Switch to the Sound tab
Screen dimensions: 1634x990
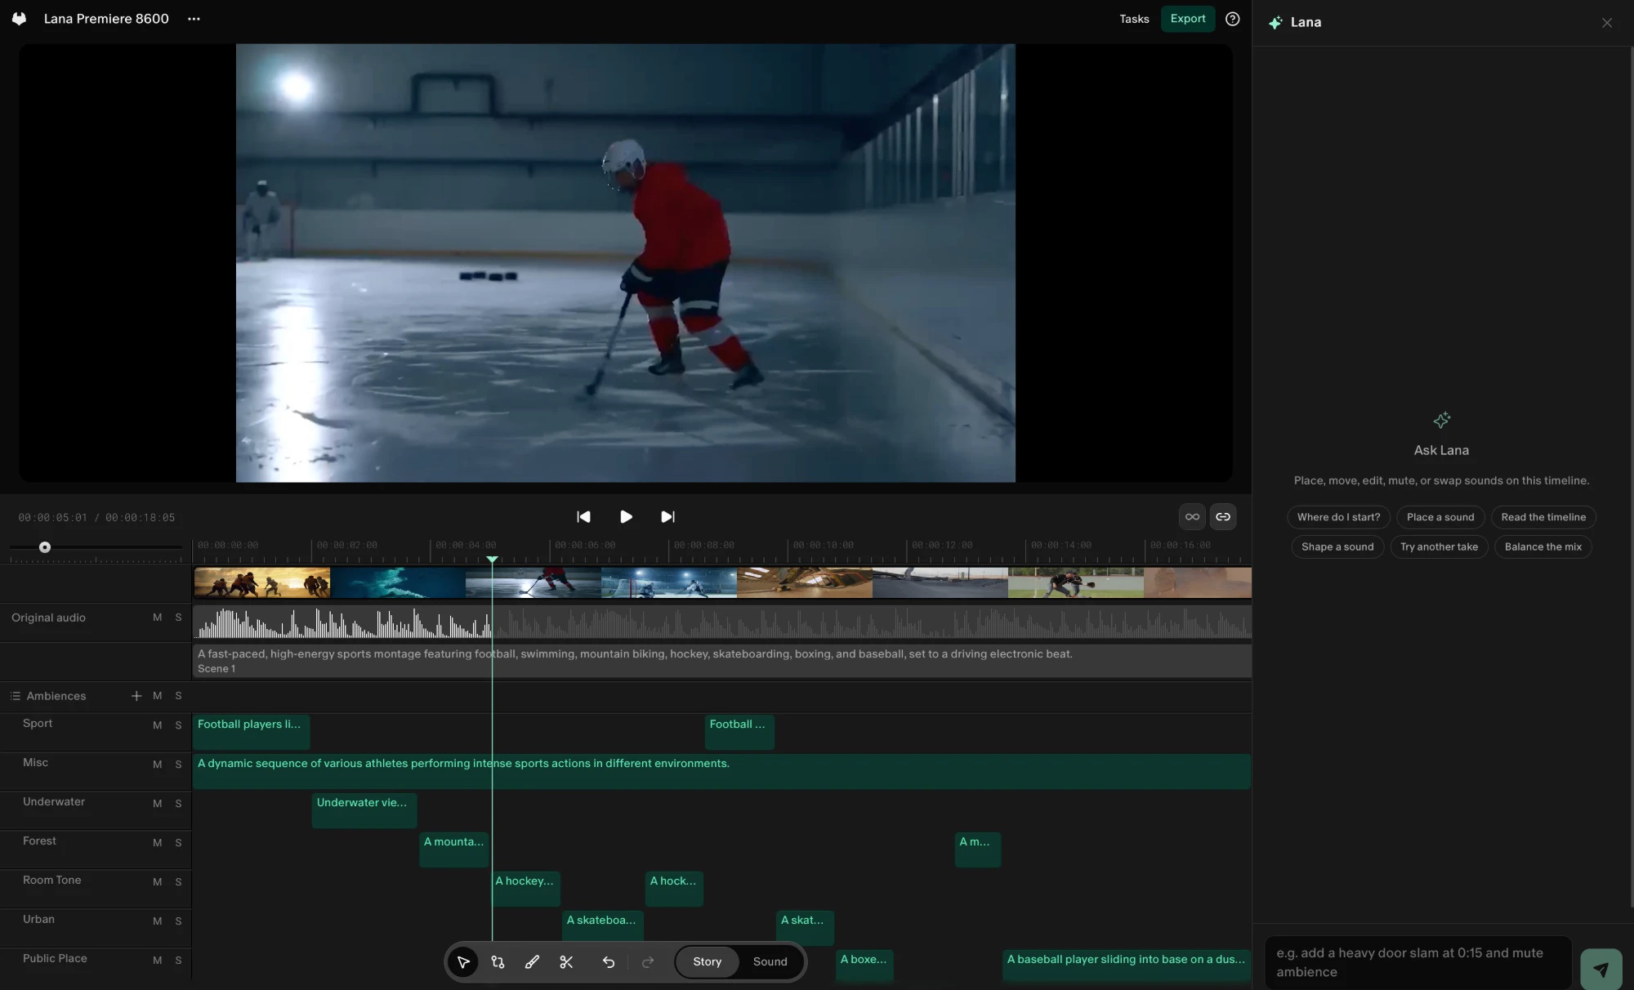[x=770, y=962]
